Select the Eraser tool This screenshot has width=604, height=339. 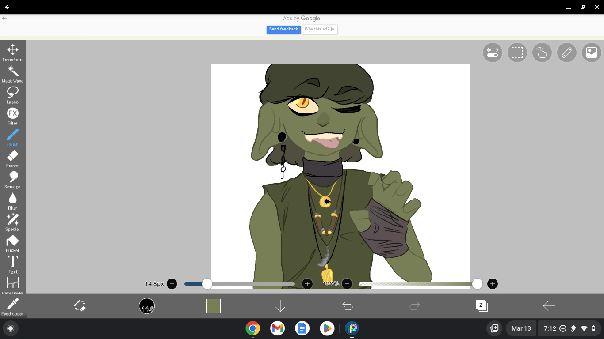(12, 158)
